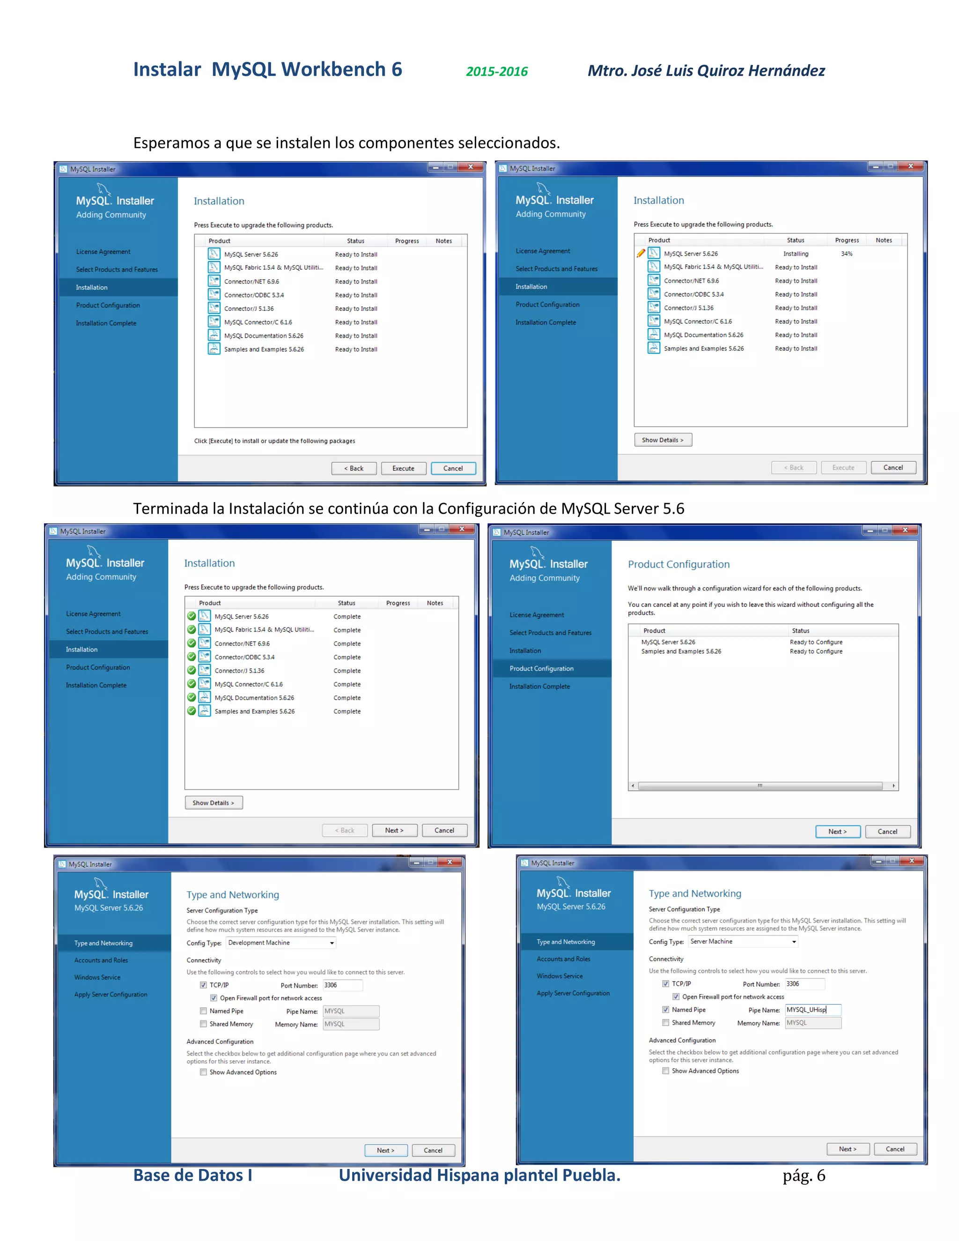Click Port Number field in Server Machine window
The height and width of the screenshot is (1241, 959).
tap(805, 984)
